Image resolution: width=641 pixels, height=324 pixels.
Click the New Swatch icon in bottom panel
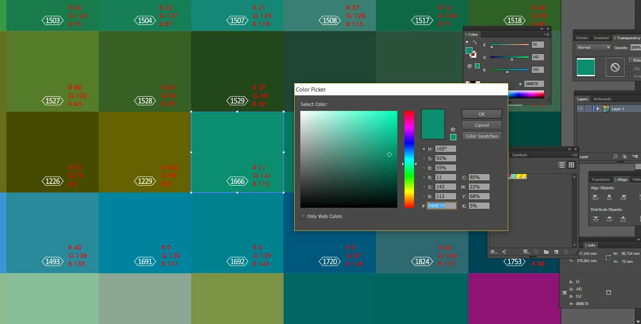(x=556, y=252)
